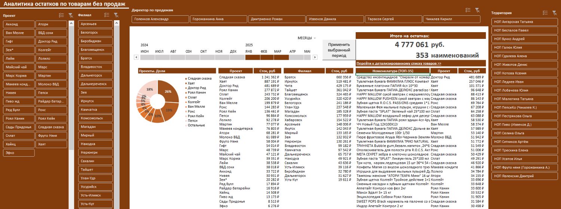The image size is (561, 209).
Task: Select Ред Булл in the Проект slicer
Action: click(x=19, y=110)
